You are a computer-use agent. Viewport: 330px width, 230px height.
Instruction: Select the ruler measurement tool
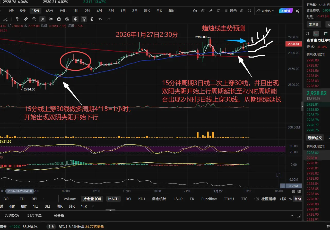click(x=26, y=19)
